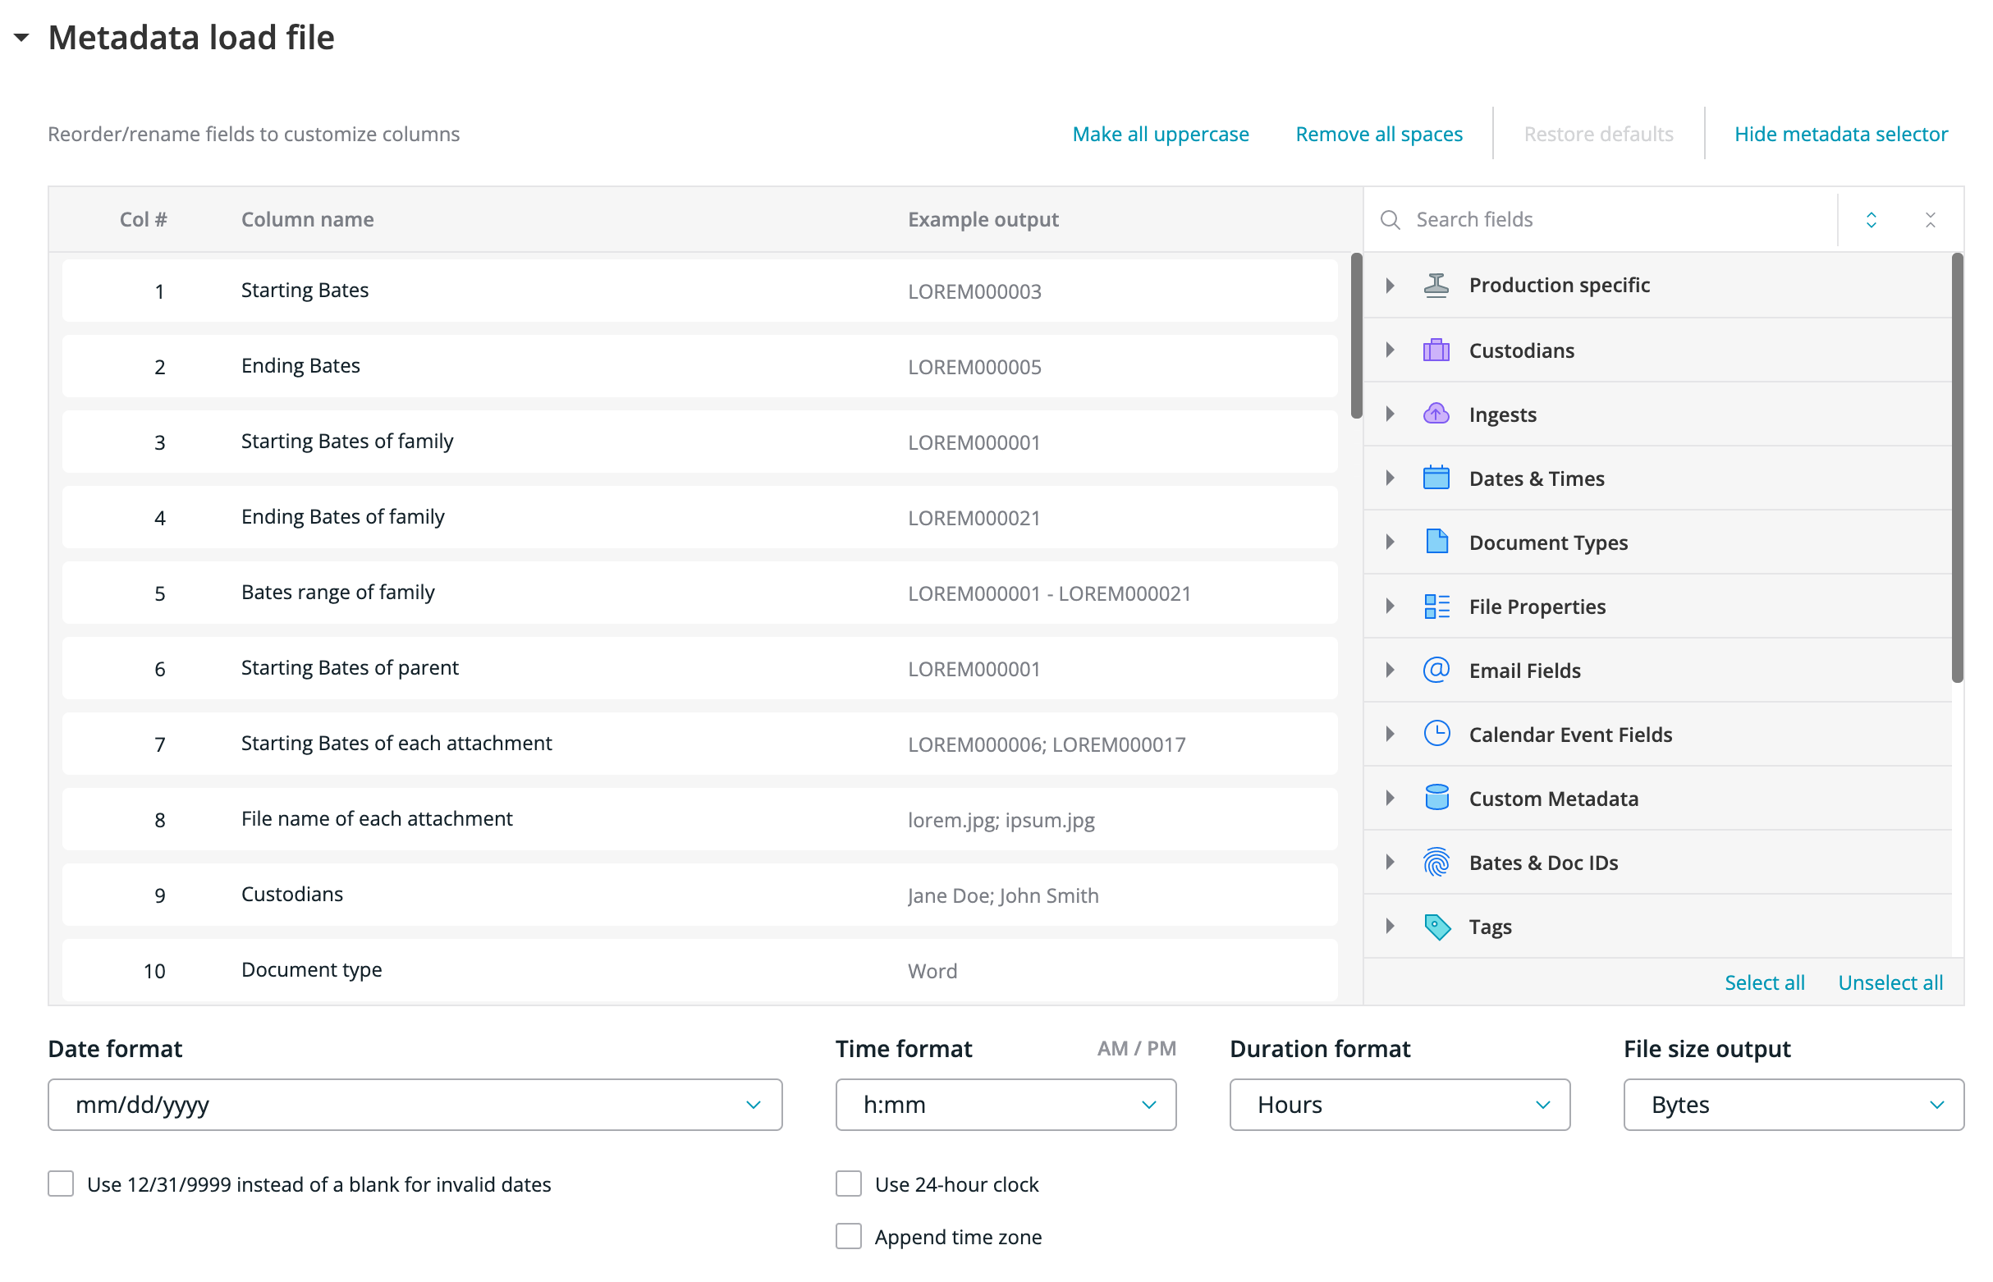
Task: Click the Bates & Doc IDs fingerprint icon
Action: click(x=1436, y=863)
